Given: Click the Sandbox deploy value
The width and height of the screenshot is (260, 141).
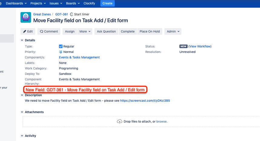Looking at the screenshot, I should pyautogui.click(x=65, y=74).
